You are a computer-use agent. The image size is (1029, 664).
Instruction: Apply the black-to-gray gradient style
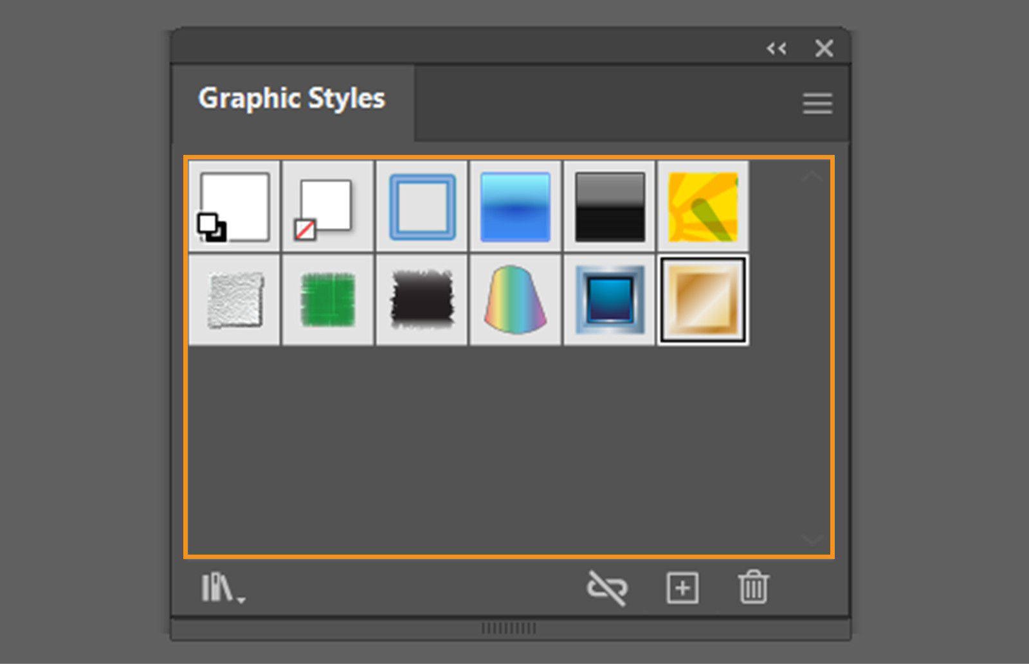(x=610, y=206)
